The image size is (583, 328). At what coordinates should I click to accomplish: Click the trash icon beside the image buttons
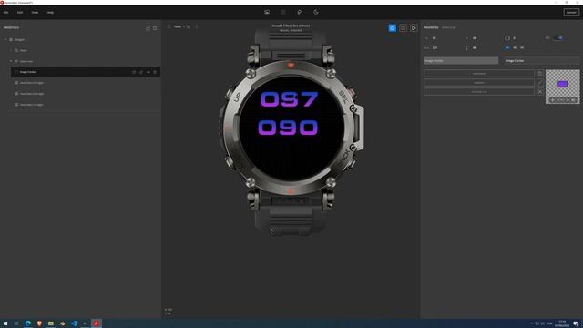point(540,74)
